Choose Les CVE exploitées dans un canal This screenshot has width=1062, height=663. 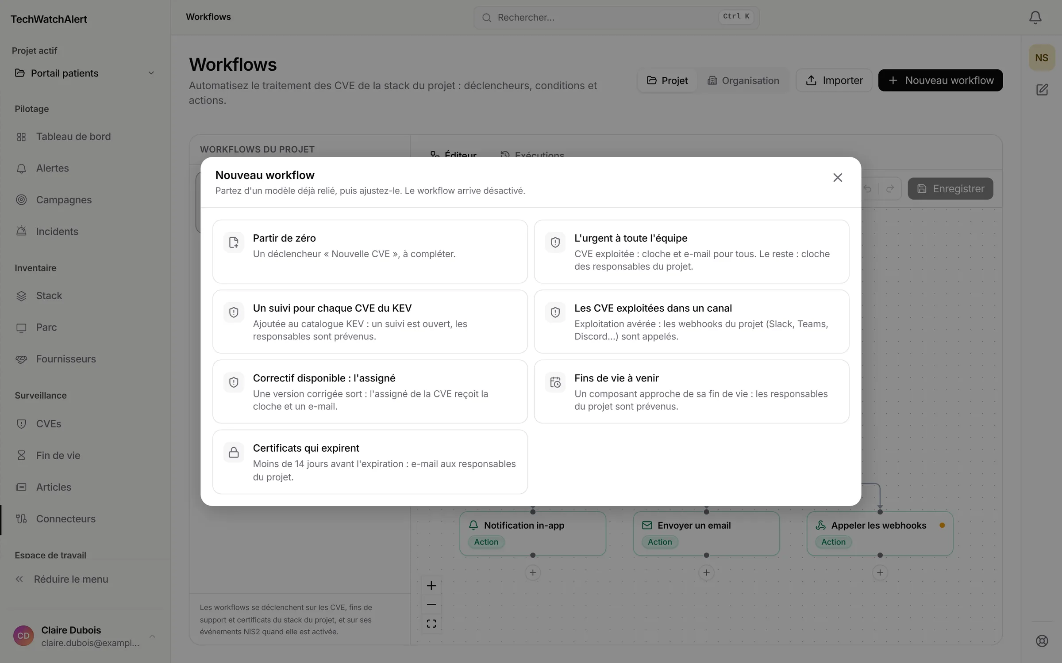pos(691,321)
